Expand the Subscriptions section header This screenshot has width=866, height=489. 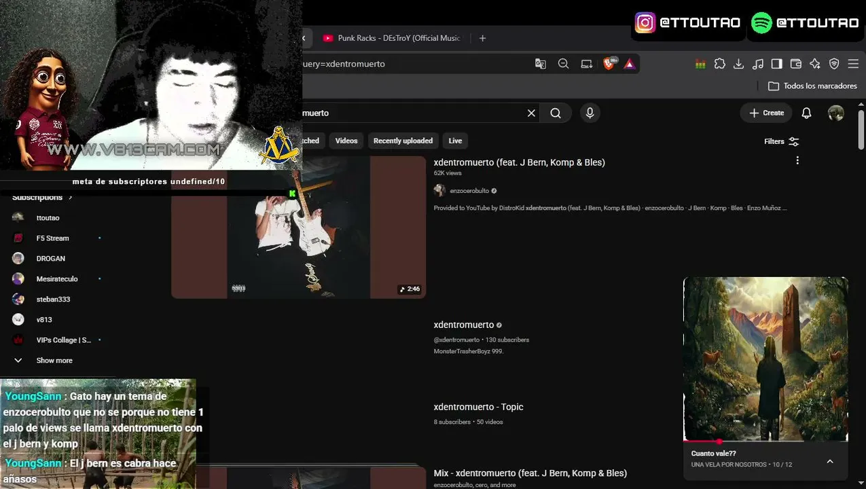[42, 198]
